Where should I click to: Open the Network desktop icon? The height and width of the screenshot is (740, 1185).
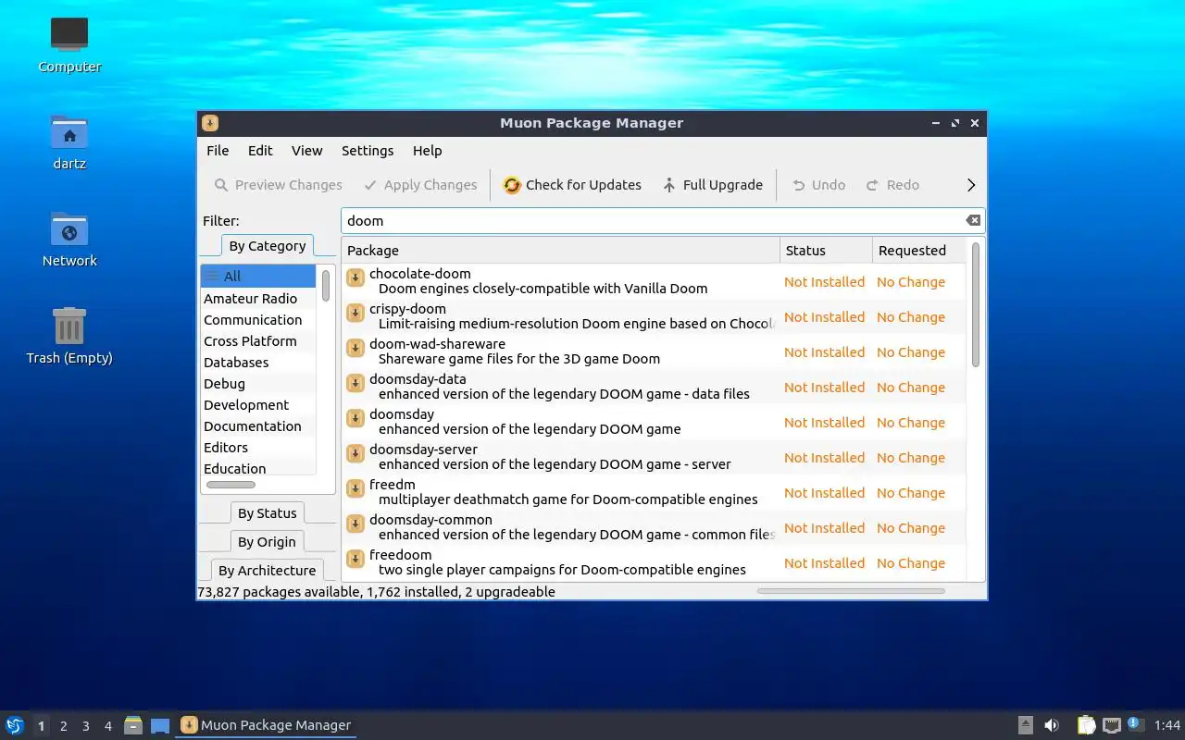click(x=69, y=239)
